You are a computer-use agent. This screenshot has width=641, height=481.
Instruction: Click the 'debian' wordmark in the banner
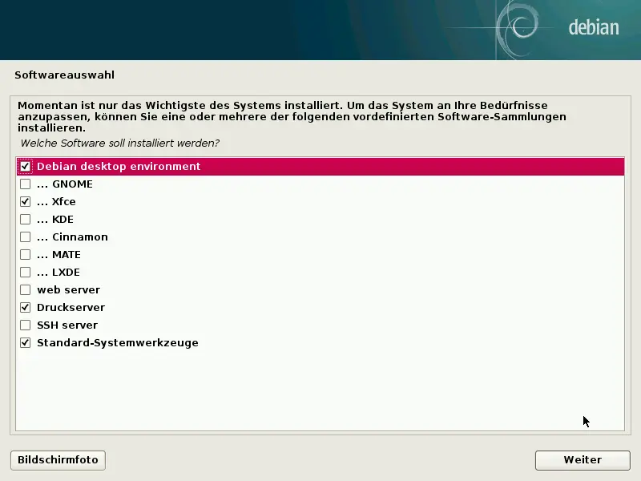(x=594, y=26)
